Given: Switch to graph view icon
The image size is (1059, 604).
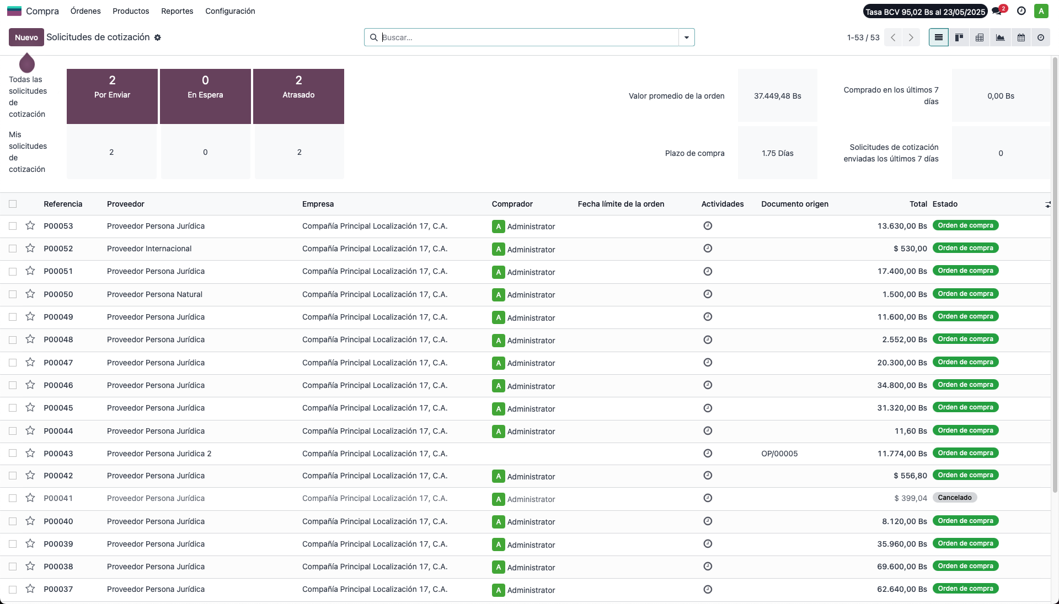Looking at the screenshot, I should point(1000,37).
